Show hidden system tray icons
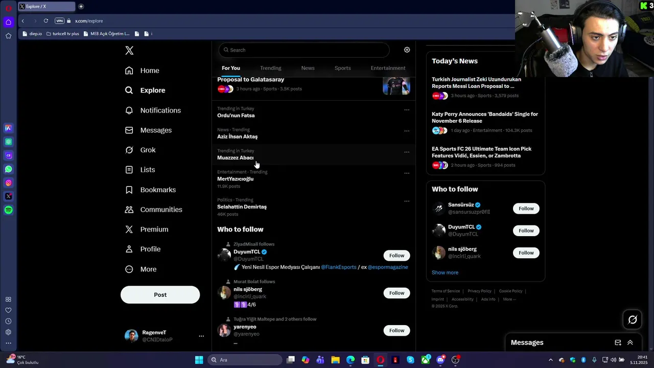654x368 pixels. click(550, 360)
